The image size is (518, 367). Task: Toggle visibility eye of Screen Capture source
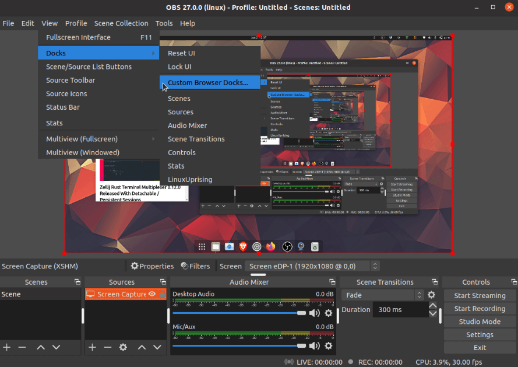click(x=152, y=294)
